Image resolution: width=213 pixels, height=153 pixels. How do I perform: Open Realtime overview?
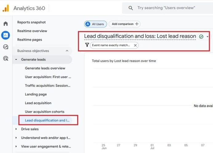[32, 31]
